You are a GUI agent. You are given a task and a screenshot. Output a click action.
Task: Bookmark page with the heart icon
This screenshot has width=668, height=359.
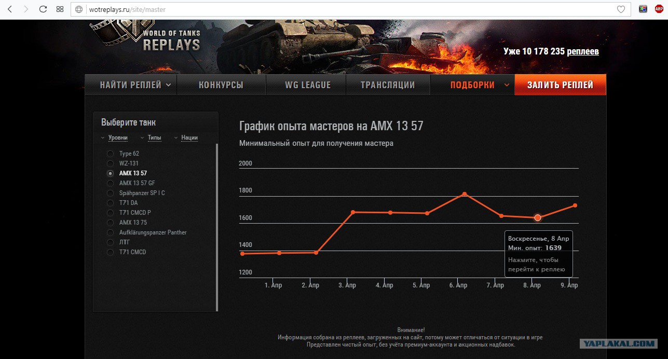(x=621, y=9)
